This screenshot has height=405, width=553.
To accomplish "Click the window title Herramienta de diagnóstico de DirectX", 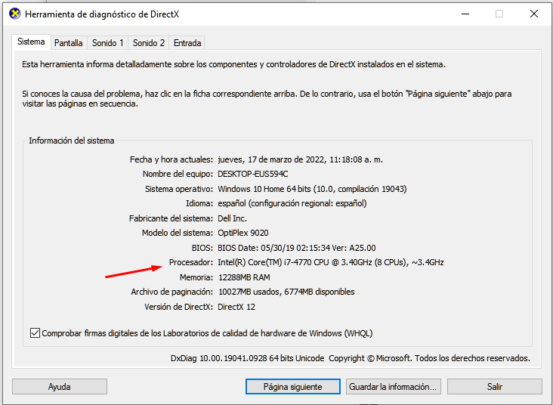I will tap(102, 14).
